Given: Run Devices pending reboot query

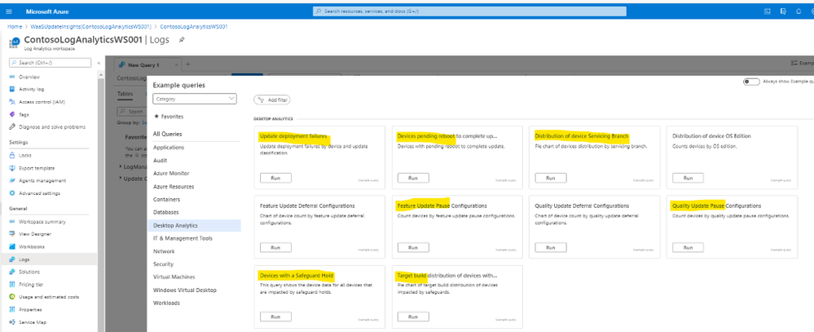Looking at the screenshot, I should [413, 178].
